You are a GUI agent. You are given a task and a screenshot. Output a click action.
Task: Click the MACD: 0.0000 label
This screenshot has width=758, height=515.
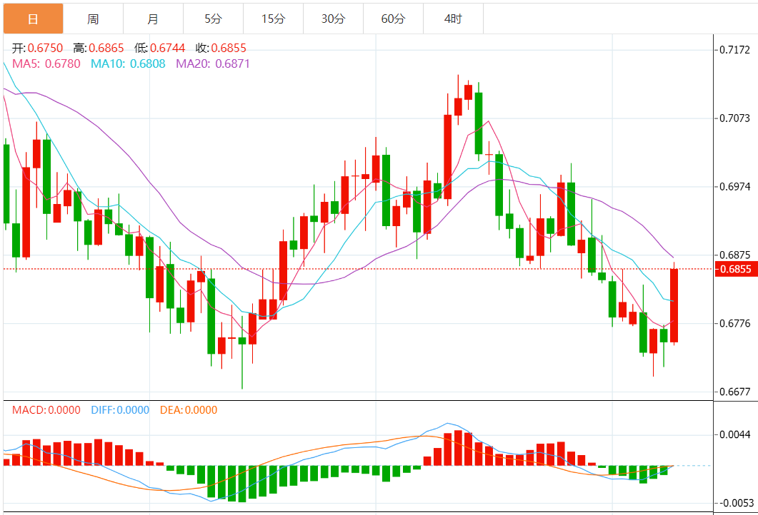(46, 409)
